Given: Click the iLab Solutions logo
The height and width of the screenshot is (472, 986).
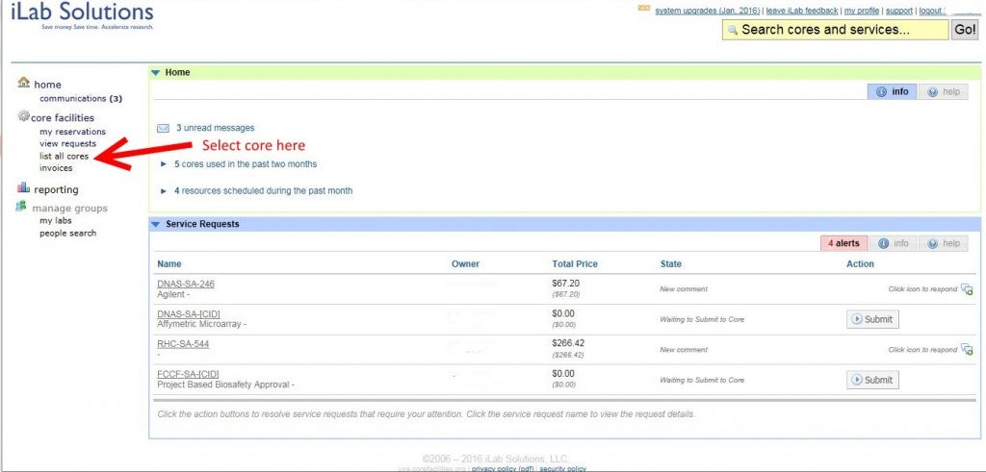Looking at the screenshot, I should coord(83,13).
